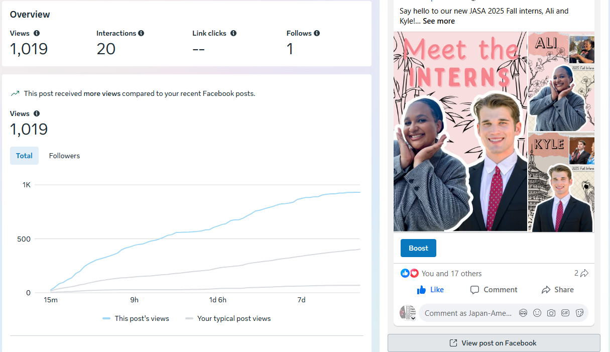
Task: Click the info icon beside Interactions
Action: pos(141,33)
